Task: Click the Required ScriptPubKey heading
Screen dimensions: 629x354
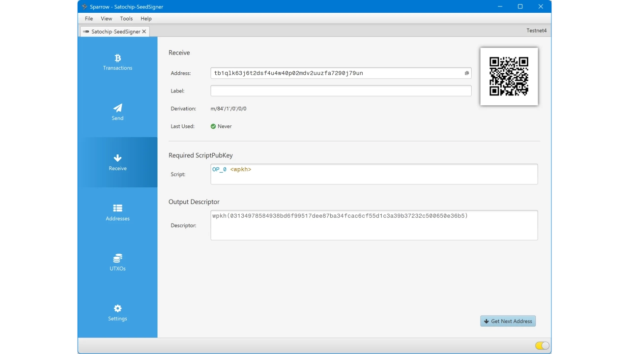Action: click(x=200, y=155)
